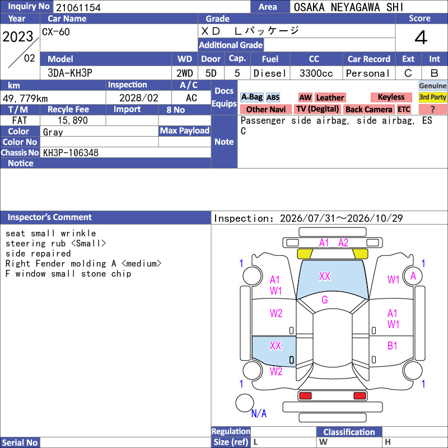Click the spare tire circle marked N/A
The height and width of the screenshot is (448, 448).
click(245, 403)
